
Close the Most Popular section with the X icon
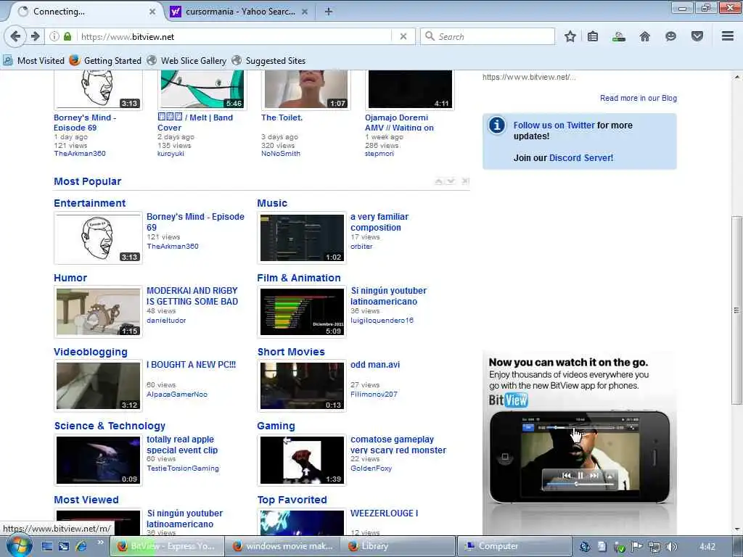click(465, 181)
